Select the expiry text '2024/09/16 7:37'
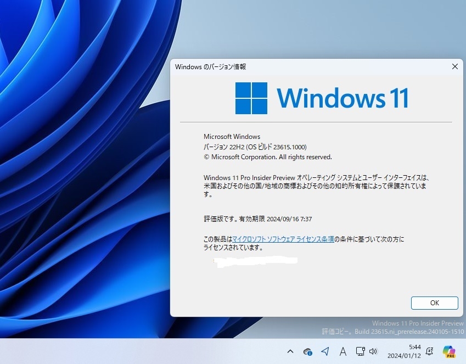This screenshot has height=364, width=466. [289, 219]
